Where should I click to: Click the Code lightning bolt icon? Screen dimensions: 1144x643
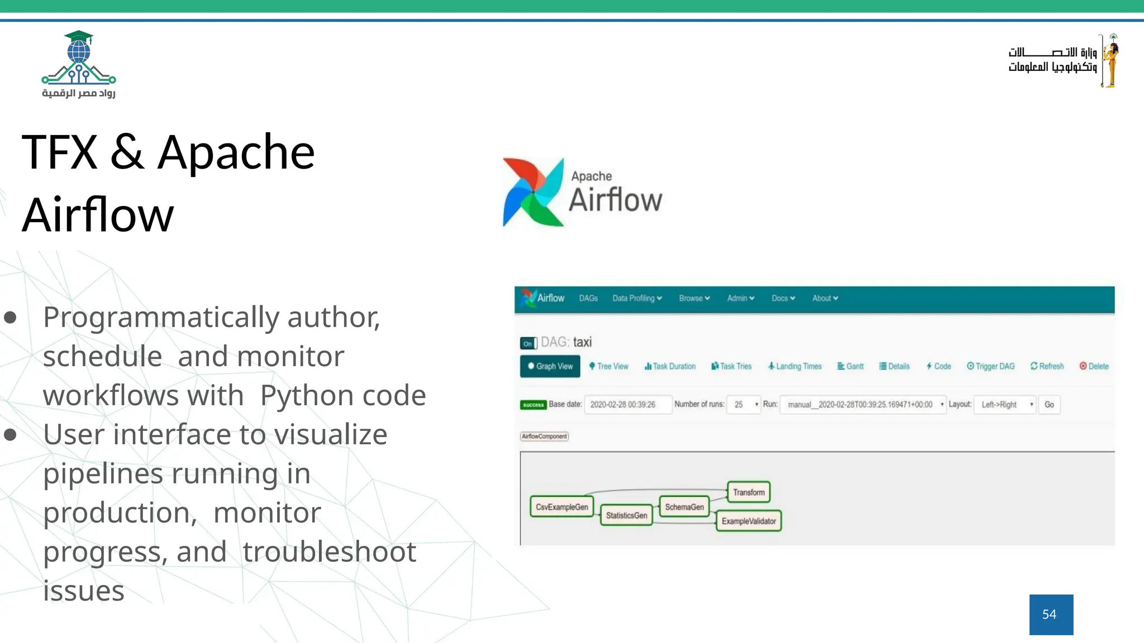click(x=929, y=366)
